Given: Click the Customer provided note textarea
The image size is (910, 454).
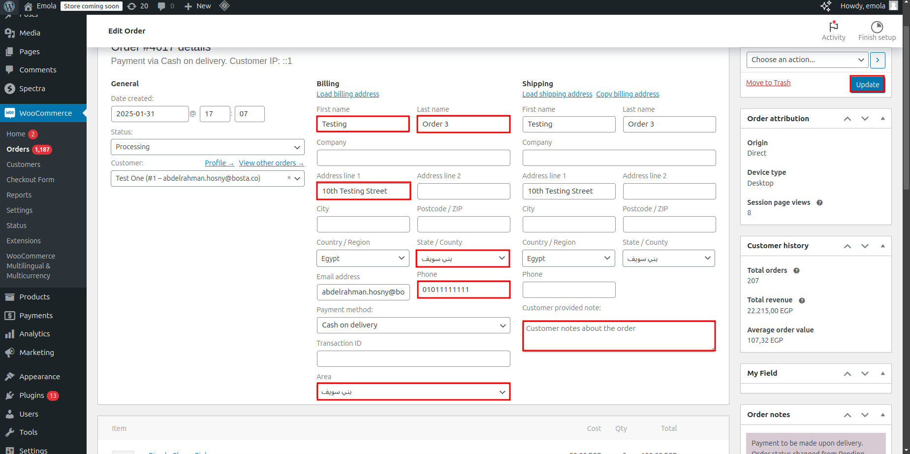Looking at the screenshot, I should coord(619,336).
